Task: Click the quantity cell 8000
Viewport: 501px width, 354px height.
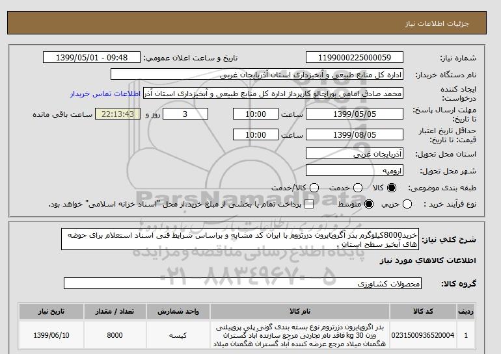Action: [x=115, y=336]
